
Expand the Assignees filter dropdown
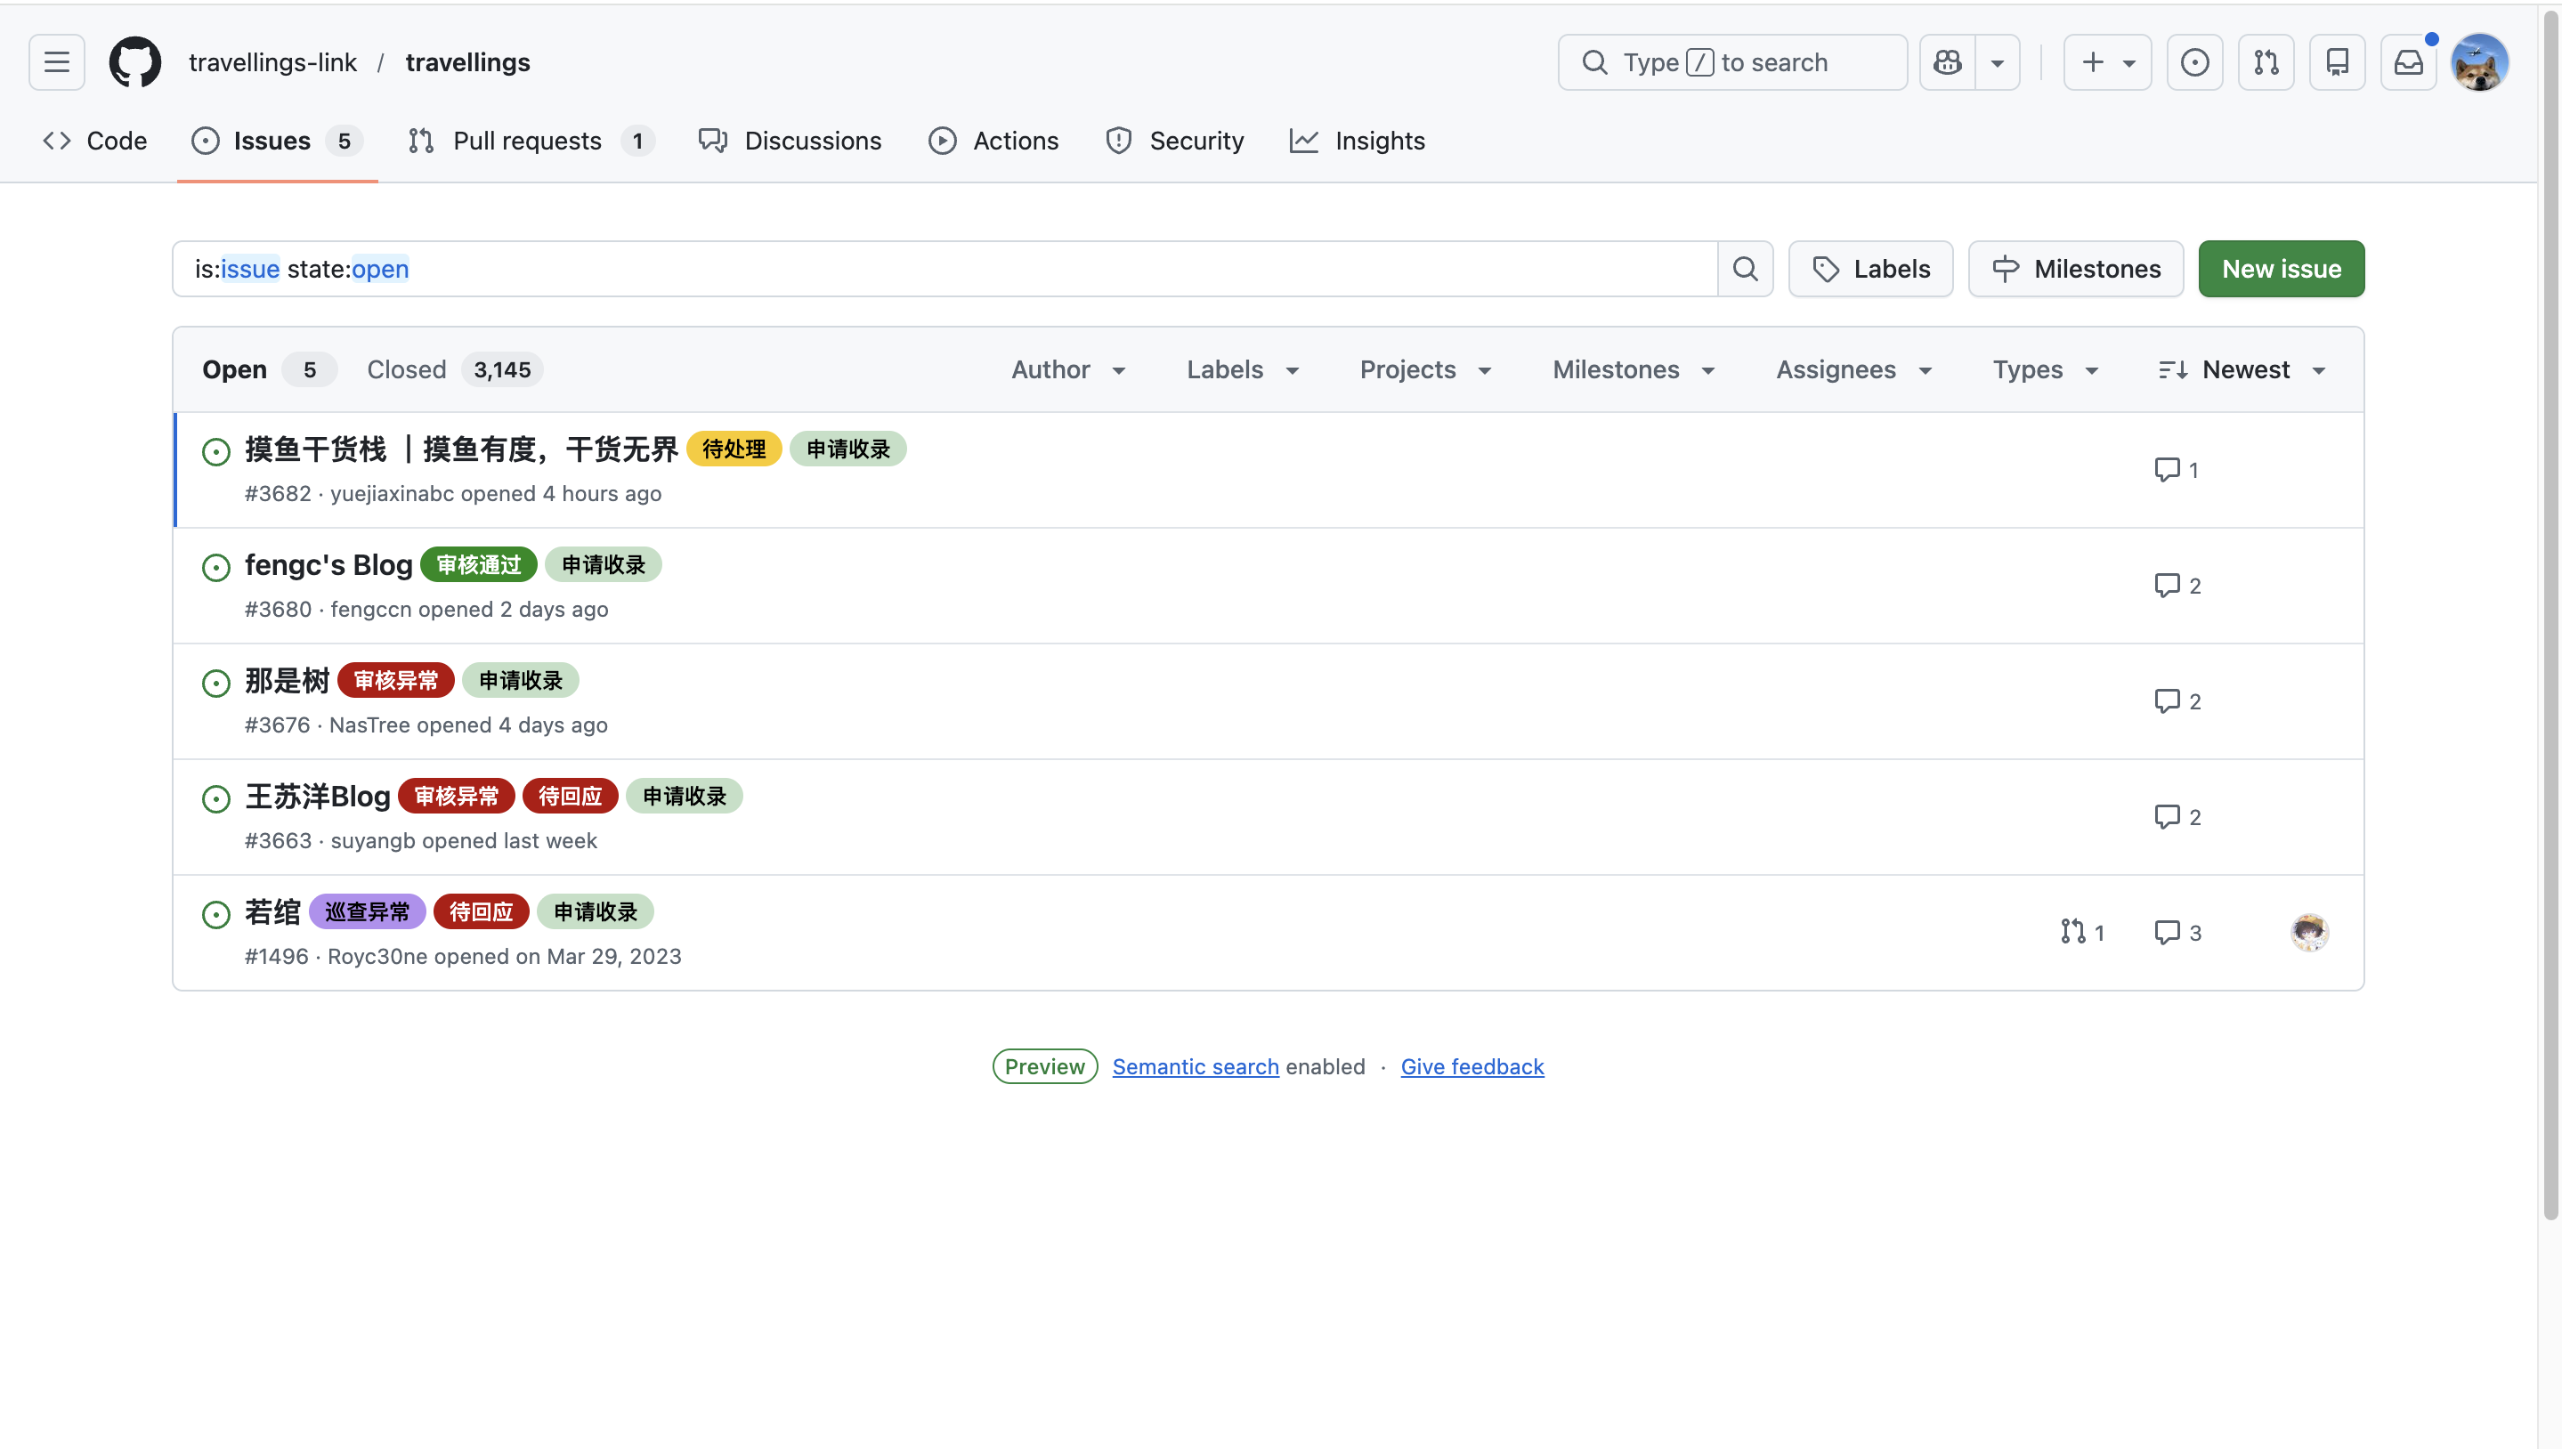pyautogui.click(x=1853, y=370)
